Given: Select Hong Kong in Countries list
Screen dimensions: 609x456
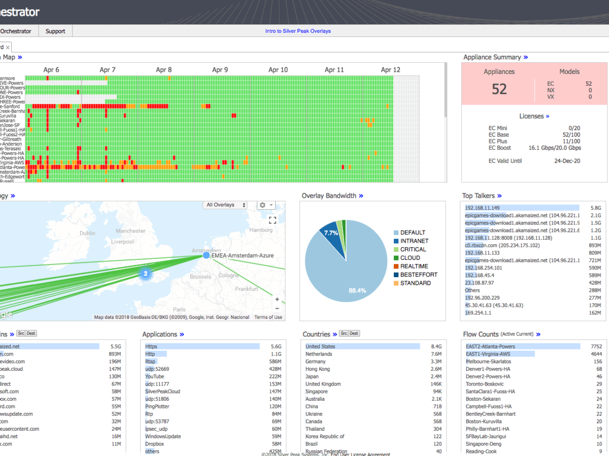Looking at the screenshot, I should (x=374, y=369).
